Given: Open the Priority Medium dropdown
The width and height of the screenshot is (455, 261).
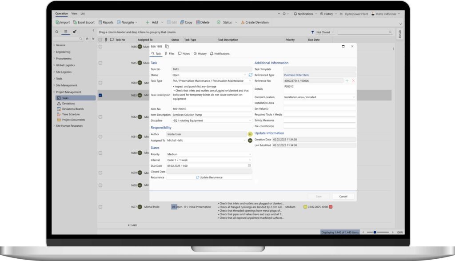Looking at the screenshot, I should tap(209, 154).
